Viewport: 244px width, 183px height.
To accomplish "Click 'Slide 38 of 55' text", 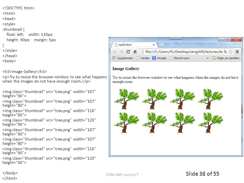I will pyautogui.click(x=203, y=174).
